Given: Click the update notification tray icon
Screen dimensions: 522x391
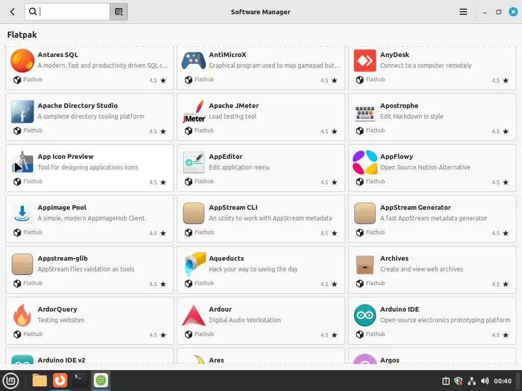Looking at the screenshot, I should tap(446, 381).
